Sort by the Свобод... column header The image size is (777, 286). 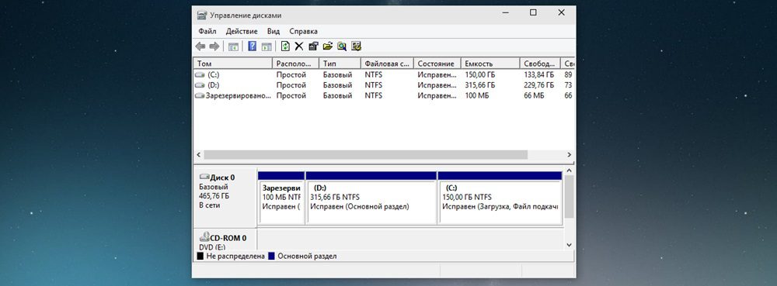[x=540, y=64]
